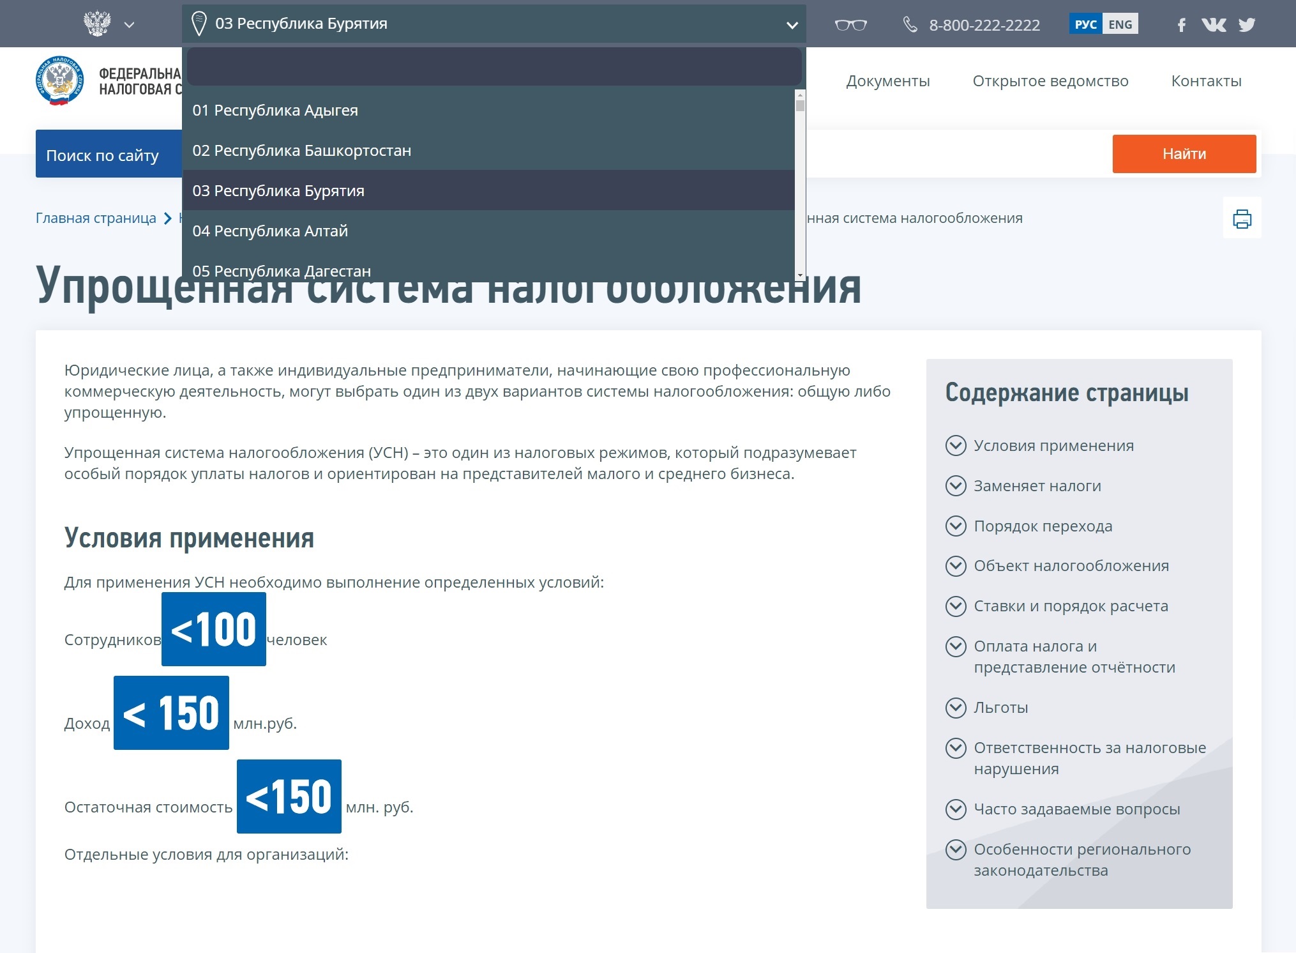Click chevron icon beside Объект налогообложения

pos(956,565)
